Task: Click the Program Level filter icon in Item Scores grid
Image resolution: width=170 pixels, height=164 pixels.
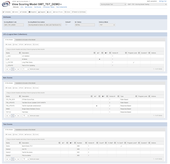Action: click(149, 97)
